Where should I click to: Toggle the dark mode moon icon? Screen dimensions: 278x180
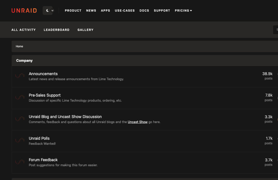click(x=47, y=11)
